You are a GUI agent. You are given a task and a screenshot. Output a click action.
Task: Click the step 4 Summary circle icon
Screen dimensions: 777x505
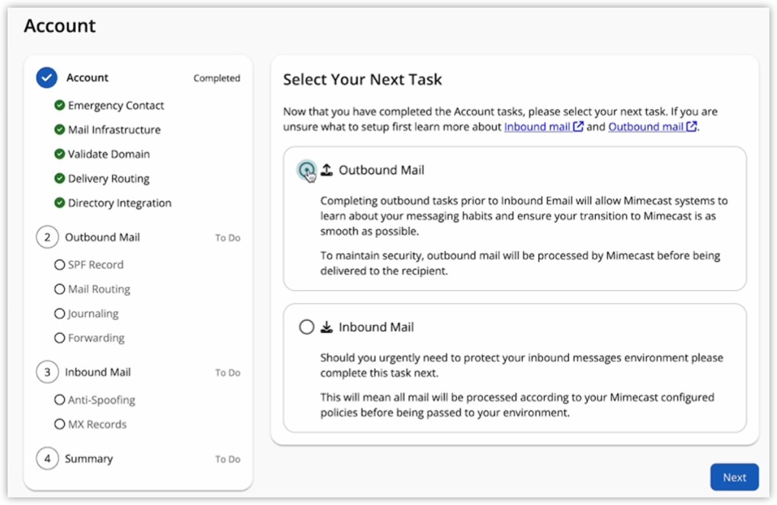click(x=46, y=459)
